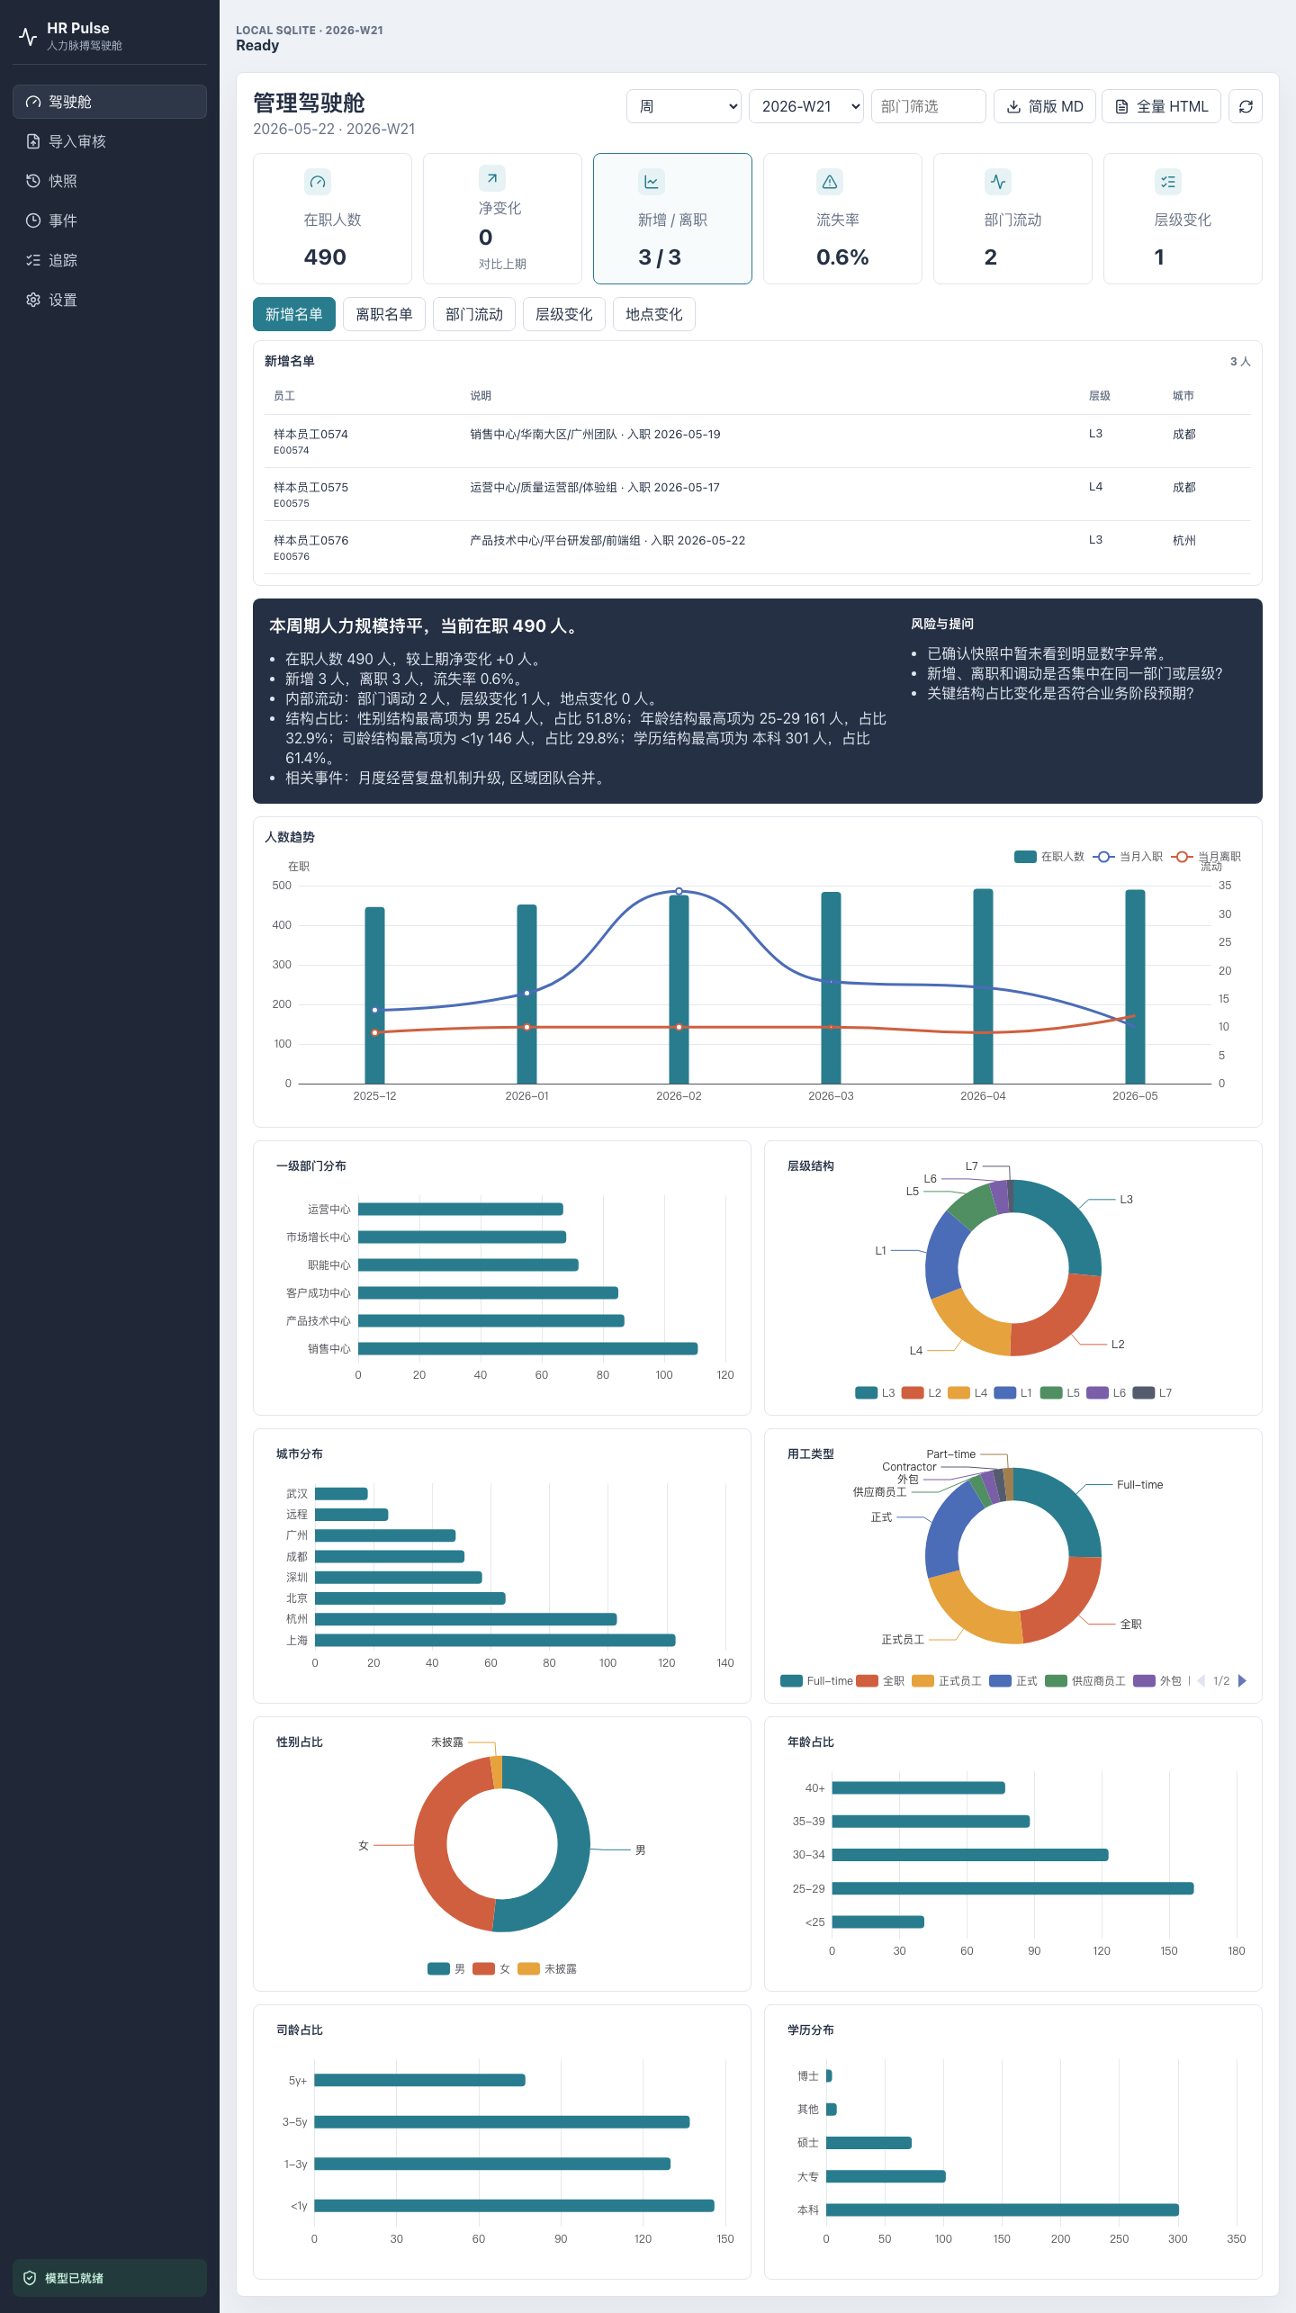Open the 2026-W21 week dropdown
The height and width of the screenshot is (2313, 1296).
pos(806,106)
